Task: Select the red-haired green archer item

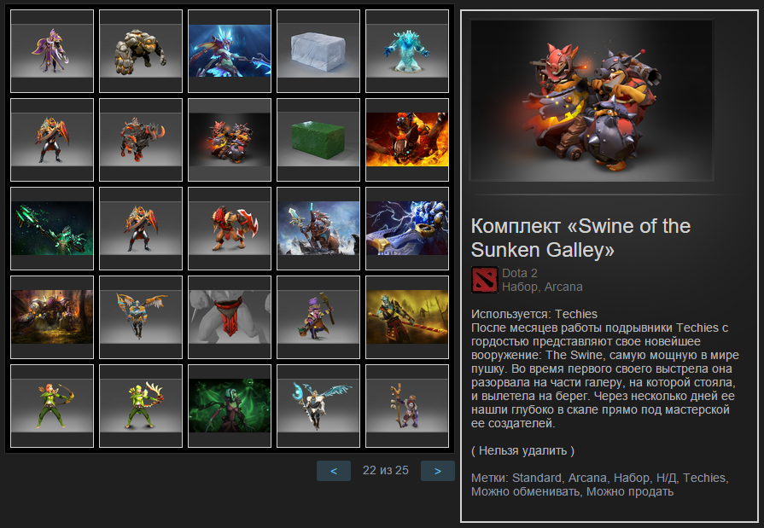Action: pyautogui.click(x=52, y=406)
